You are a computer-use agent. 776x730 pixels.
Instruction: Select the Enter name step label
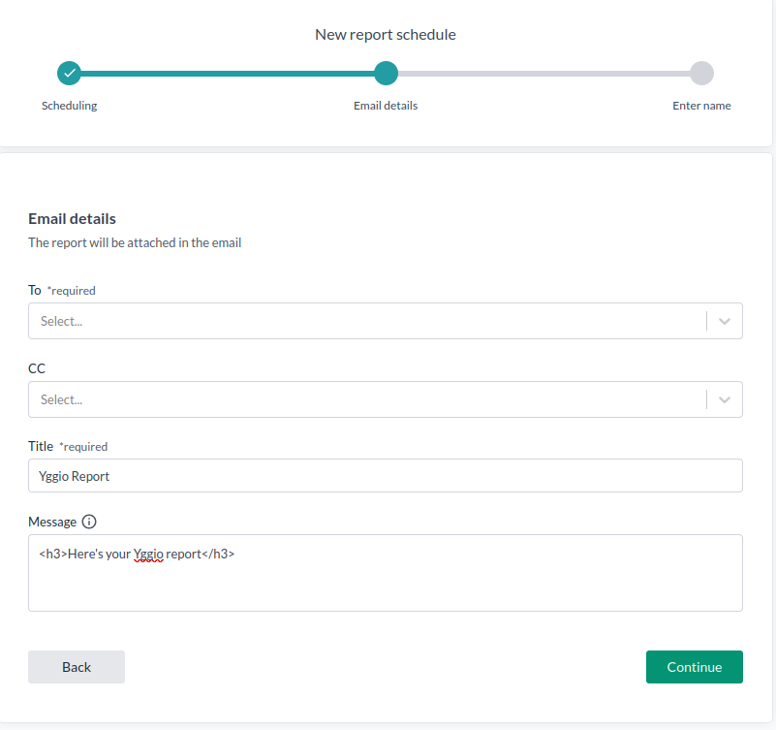[701, 106]
